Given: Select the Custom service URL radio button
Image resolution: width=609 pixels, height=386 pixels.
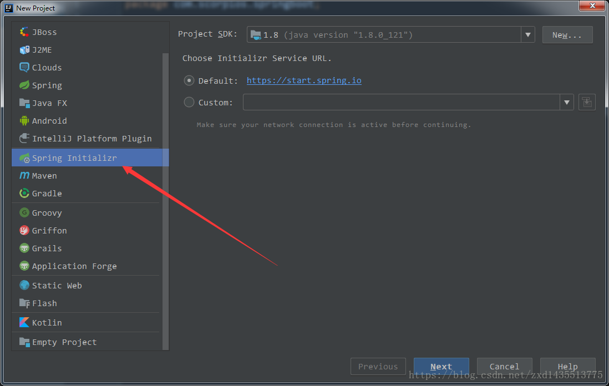Looking at the screenshot, I should click(x=189, y=102).
